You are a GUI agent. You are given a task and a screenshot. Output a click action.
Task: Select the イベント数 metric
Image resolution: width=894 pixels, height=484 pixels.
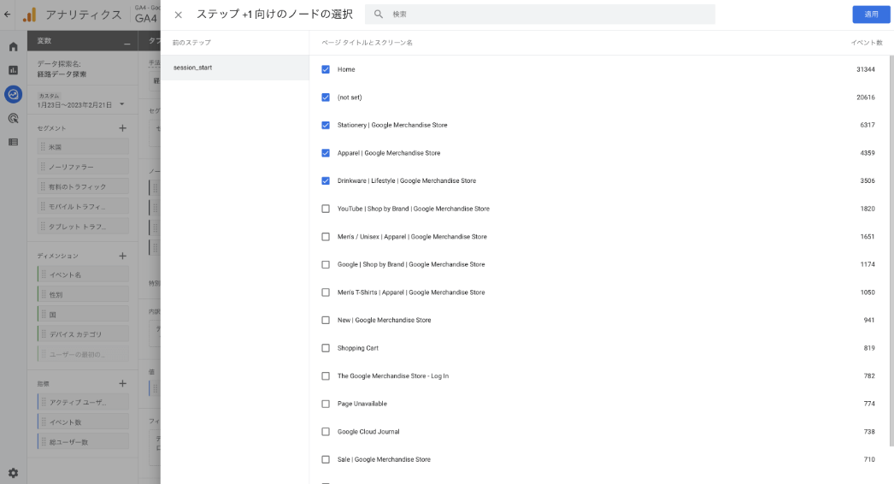coord(83,422)
